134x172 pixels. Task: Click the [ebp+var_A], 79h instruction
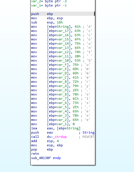click(60, 86)
